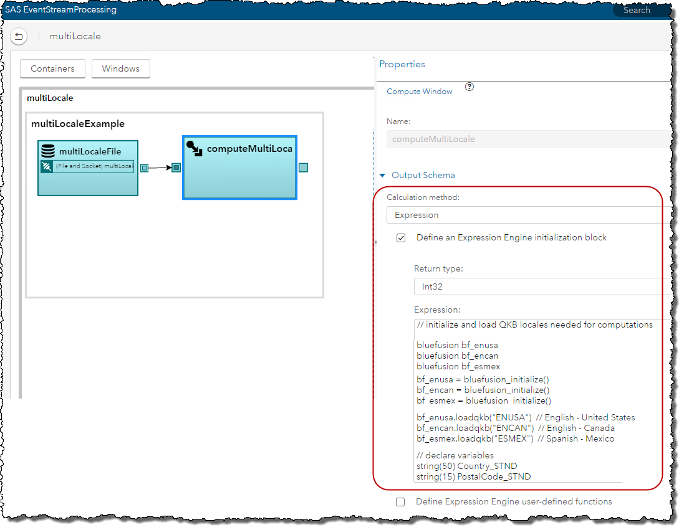This screenshot has height=530, width=684.
Task: Click the Windows button
Action: (x=121, y=69)
